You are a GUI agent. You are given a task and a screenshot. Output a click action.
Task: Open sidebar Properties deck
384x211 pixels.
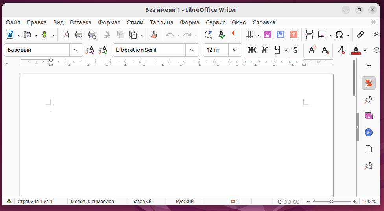[369, 83]
